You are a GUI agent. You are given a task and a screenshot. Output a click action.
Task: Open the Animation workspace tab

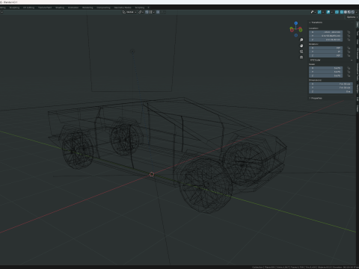pos(73,7)
